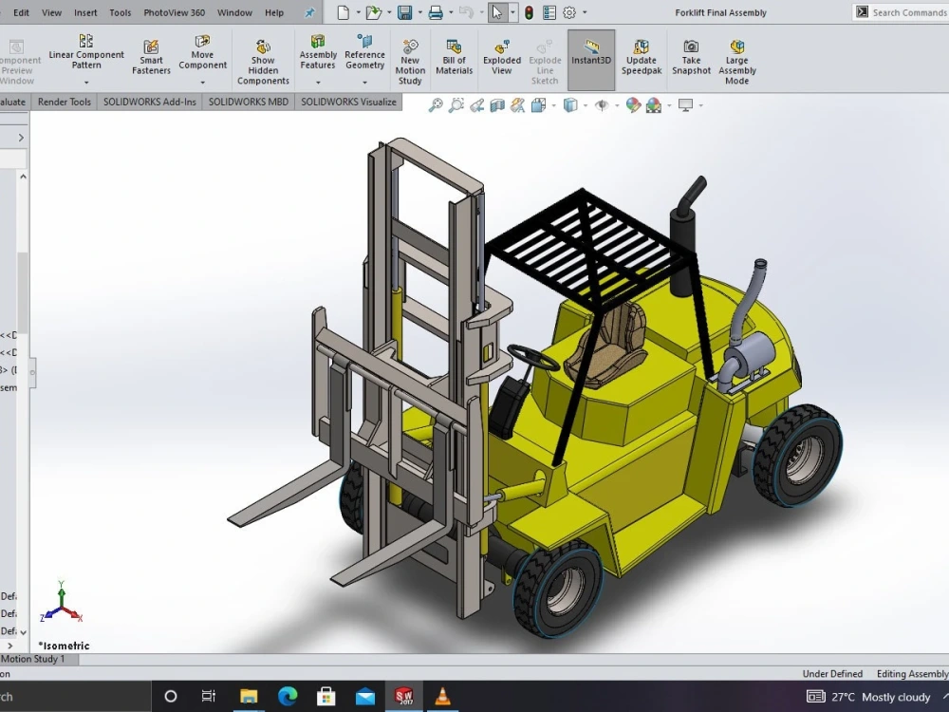Expand the Display Style dropdown

tap(585, 105)
